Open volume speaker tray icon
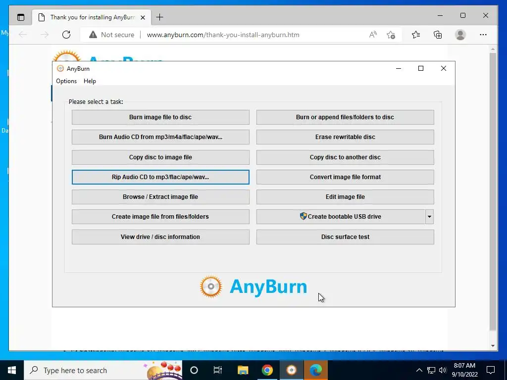507x380 pixels. click(443, 370)
